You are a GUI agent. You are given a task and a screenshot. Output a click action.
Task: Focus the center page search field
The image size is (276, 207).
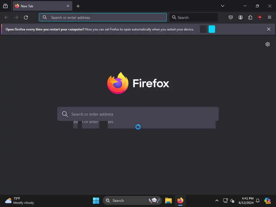pyautogui.click(x=138, y=114)
